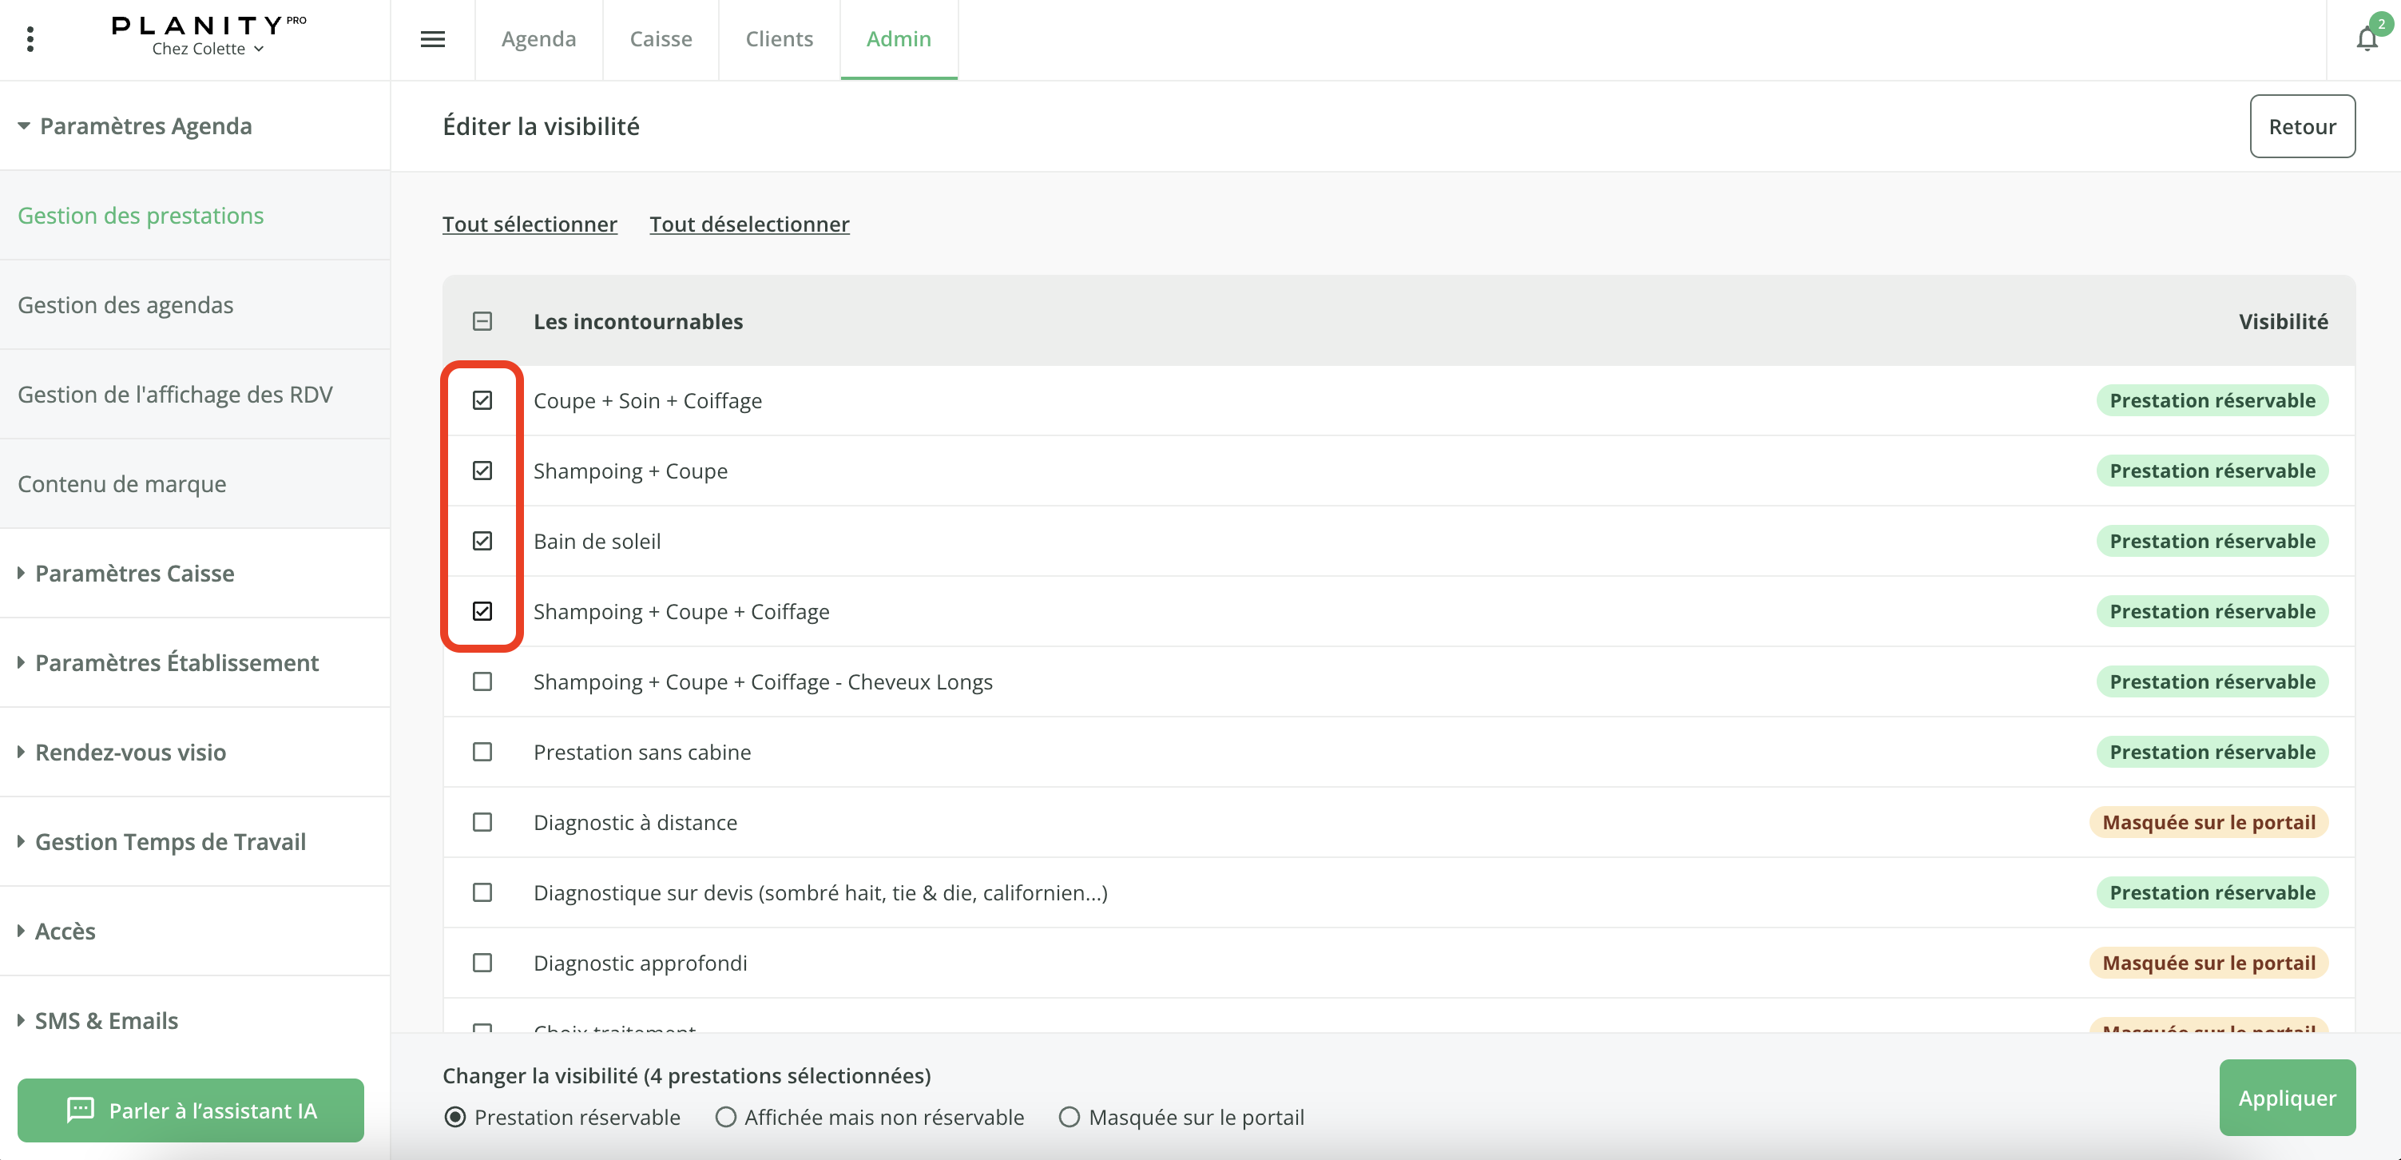Switch to the Agenda tab
Screen dimensions: 2401x1160
538,39
